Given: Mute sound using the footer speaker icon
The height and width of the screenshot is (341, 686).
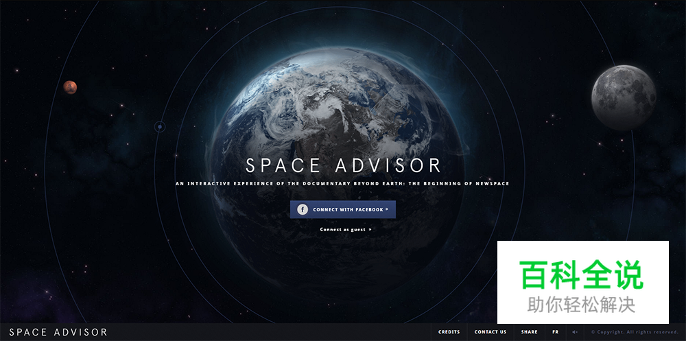Looking at the screenshot, I should 575,332.
